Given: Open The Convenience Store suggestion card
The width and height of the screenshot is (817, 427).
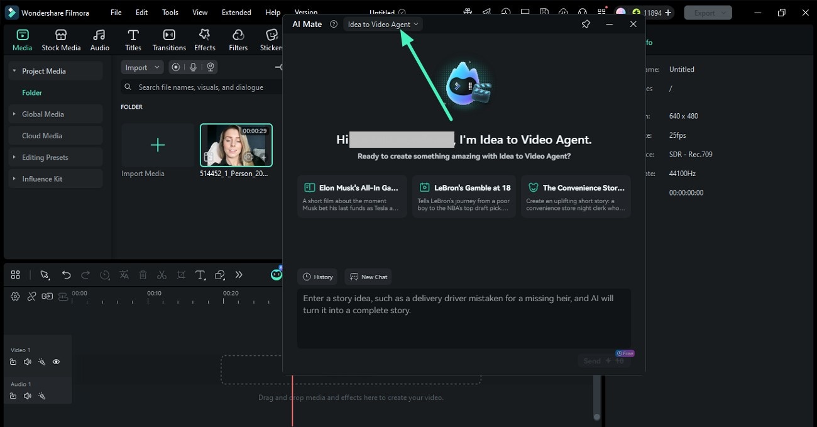Looking at the screenshot, I should point(576,196).
